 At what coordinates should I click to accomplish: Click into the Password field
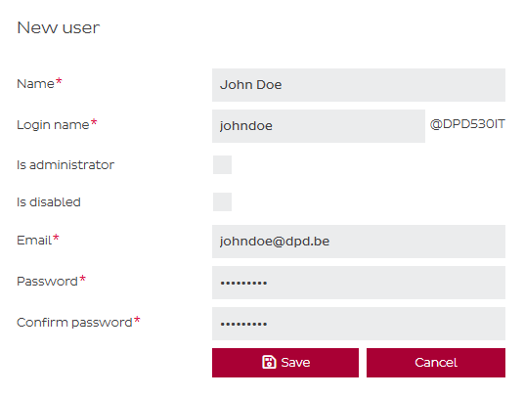point(359,283)
